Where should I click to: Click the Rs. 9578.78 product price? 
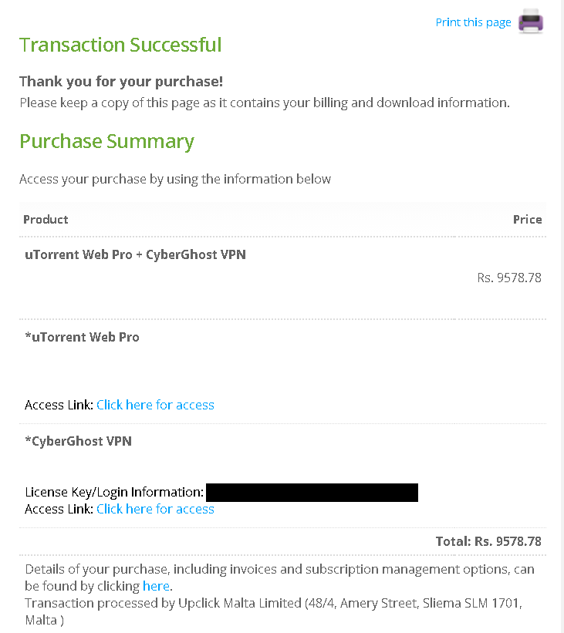[509, 278]
